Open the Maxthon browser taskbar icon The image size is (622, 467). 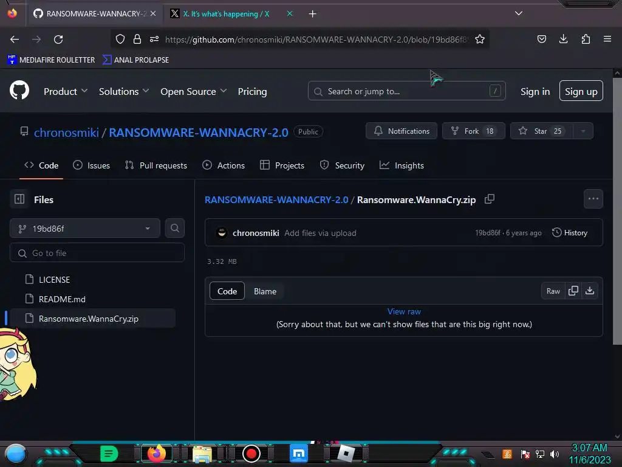pos(299,454)
